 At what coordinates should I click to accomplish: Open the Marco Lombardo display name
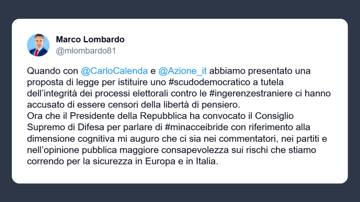[90, 39]
